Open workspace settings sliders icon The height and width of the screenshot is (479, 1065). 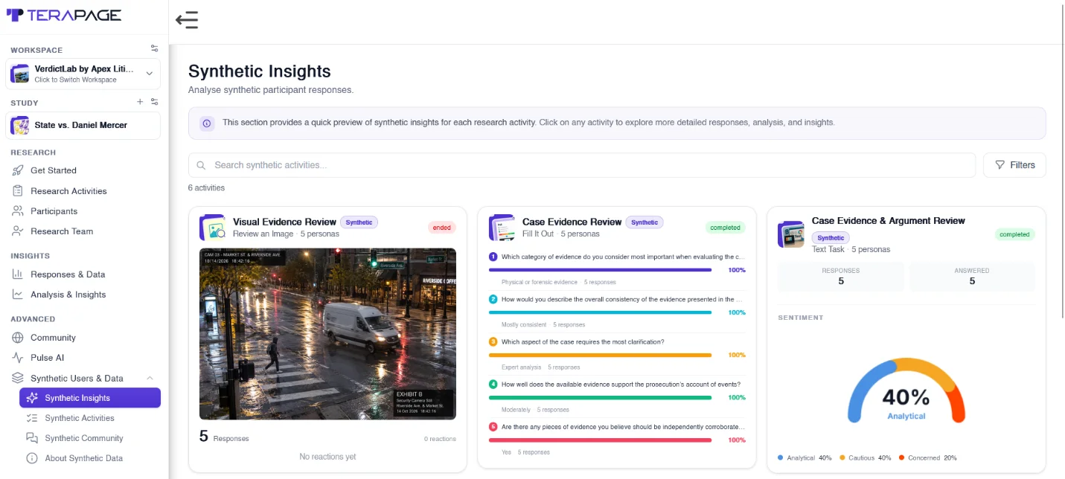point(154,48)
